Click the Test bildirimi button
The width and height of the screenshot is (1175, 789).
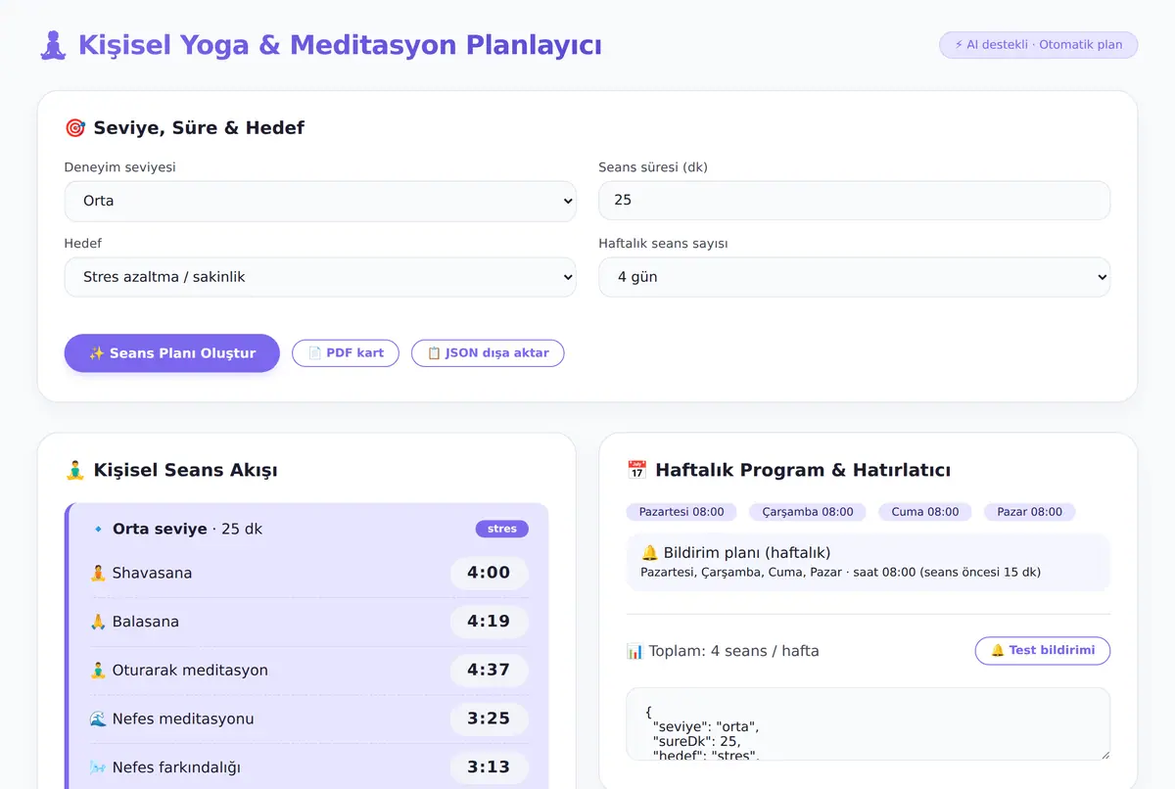[1043, 651]
